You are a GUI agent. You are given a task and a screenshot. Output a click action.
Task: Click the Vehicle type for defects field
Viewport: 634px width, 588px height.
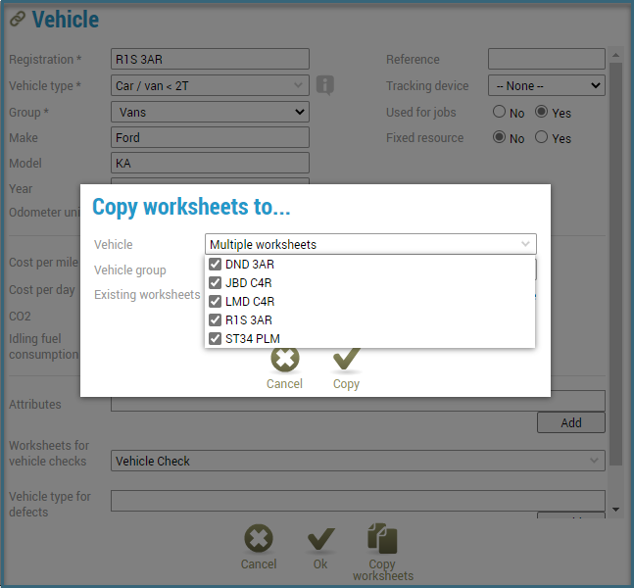tap(358, 501)
